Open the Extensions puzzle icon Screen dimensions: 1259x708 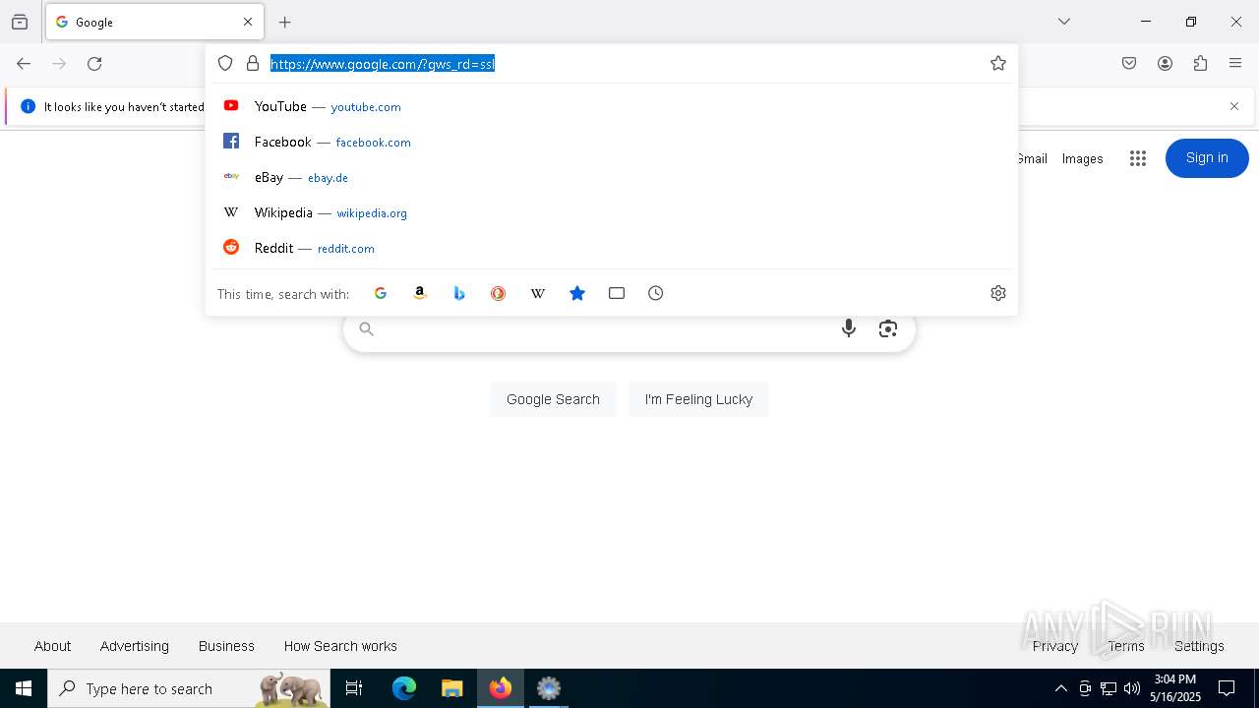1200,64
